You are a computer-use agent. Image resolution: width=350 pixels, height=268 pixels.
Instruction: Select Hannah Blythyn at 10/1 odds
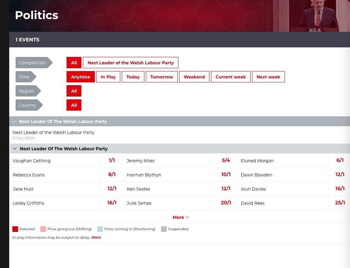click(x=226, y=174)
